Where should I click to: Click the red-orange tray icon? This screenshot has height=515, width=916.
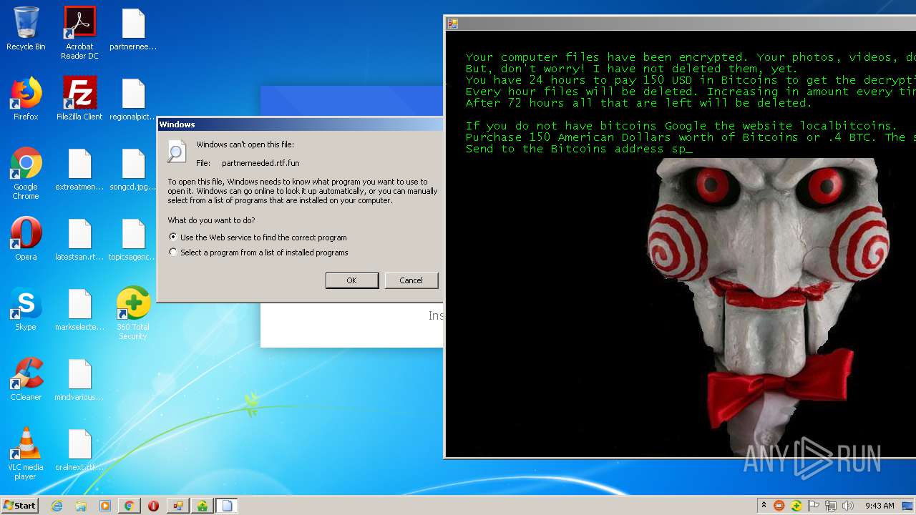[x=779, y=506]
